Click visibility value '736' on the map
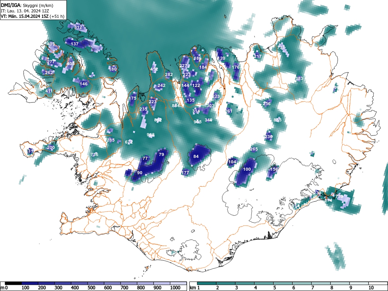The image size is (388, 291). point(94,154)
